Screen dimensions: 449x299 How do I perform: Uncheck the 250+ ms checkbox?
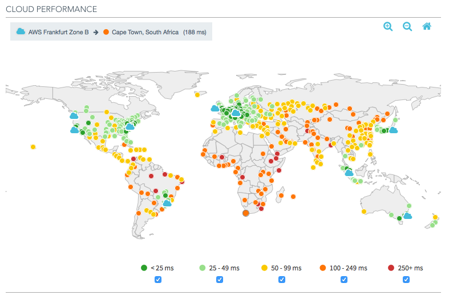click(x=406, y=280)
